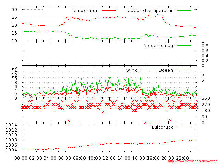Click the 16:00 time axis label

pyautogui.click(x=139, y=158)
